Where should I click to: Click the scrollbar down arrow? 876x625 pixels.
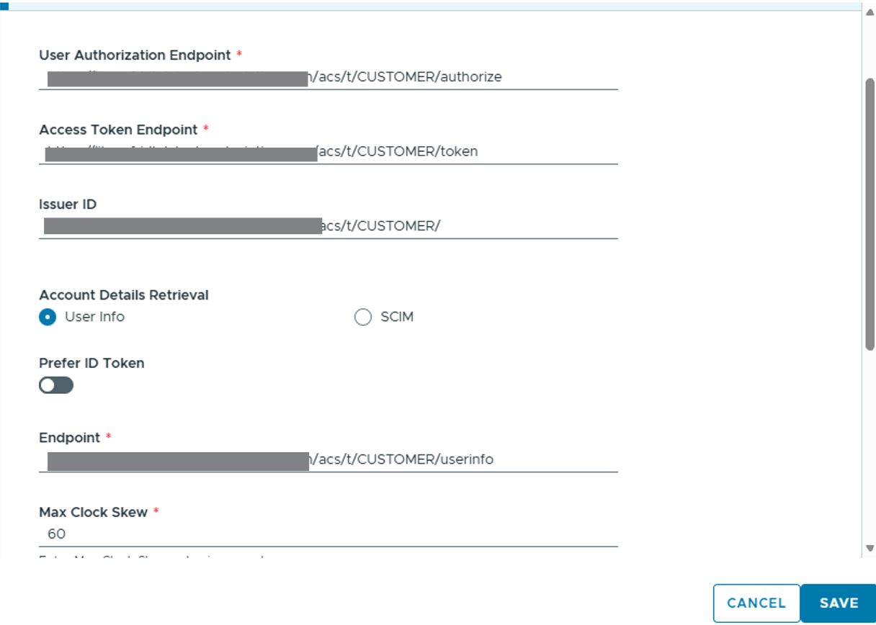click(870, 549)
